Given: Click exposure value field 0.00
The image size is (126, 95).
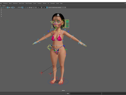Looking at the screenshot, I should pos(39,7).
